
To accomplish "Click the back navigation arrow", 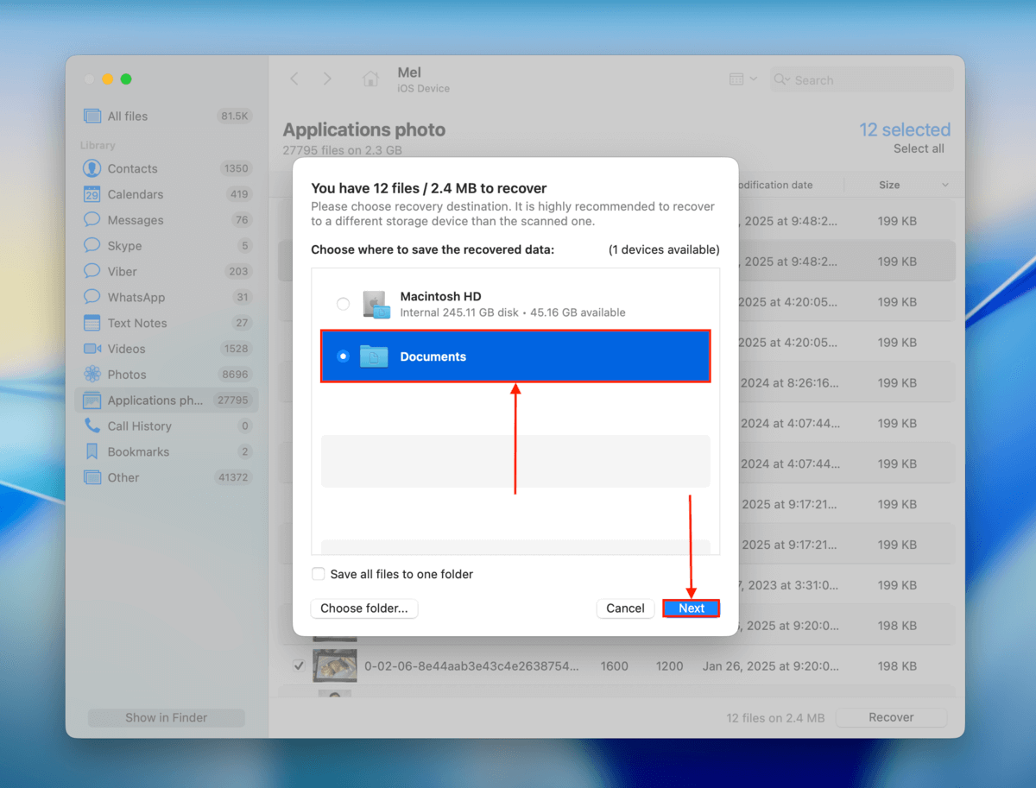I will tap(294, 78).
